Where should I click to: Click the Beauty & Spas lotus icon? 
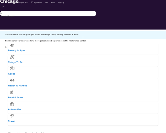point(12,45)
